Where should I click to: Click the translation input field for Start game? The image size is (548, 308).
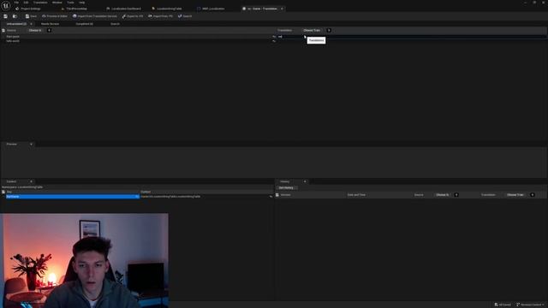(412, 36)
